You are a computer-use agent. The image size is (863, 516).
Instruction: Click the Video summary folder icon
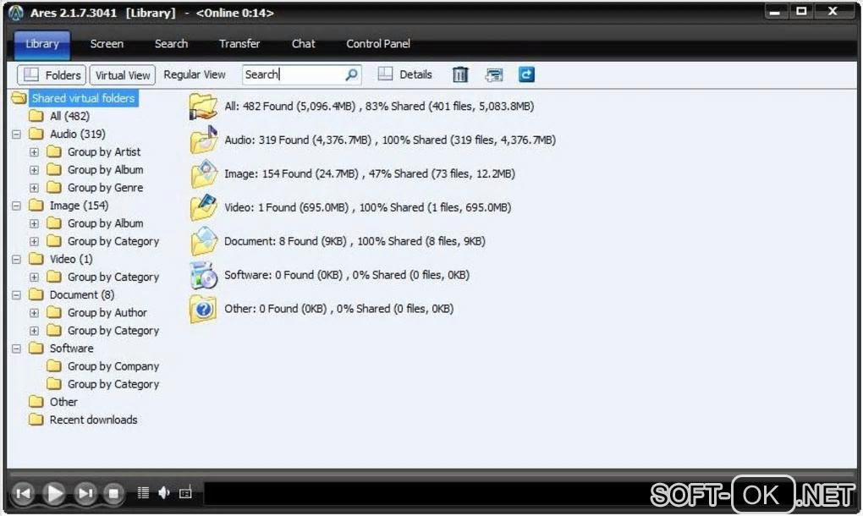point(204,207)
